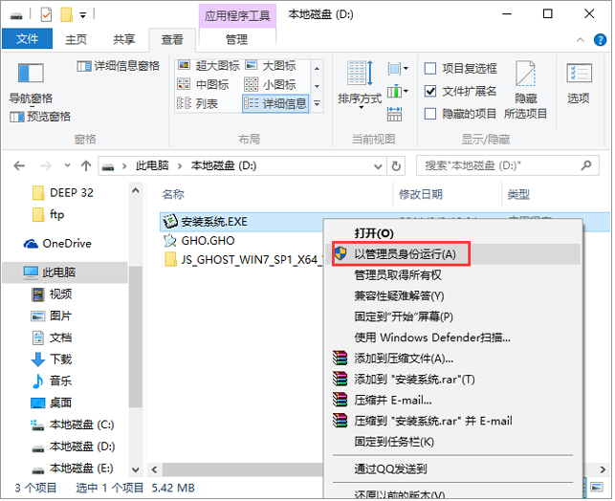
Task: Click Size all columns to fit icon
Action: click(394, 114)
